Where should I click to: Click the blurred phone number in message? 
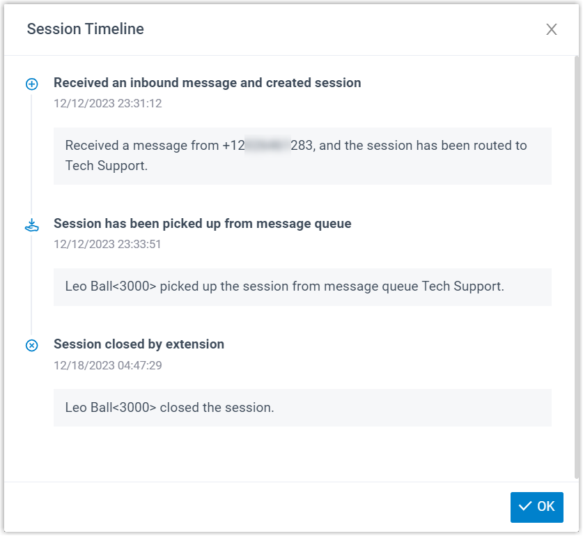pos(267,146)
